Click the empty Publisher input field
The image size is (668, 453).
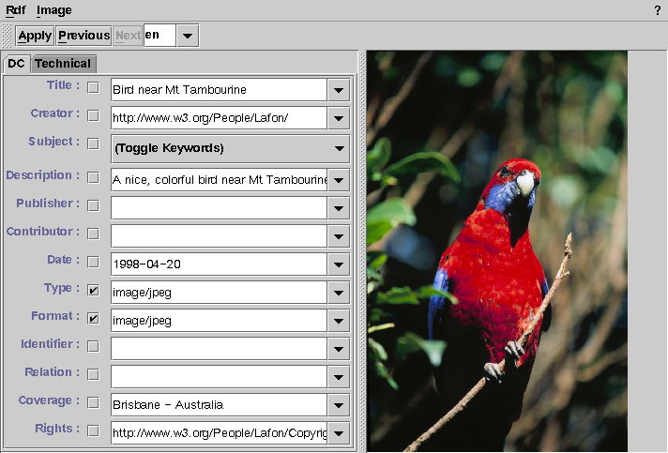pos(219,207)
